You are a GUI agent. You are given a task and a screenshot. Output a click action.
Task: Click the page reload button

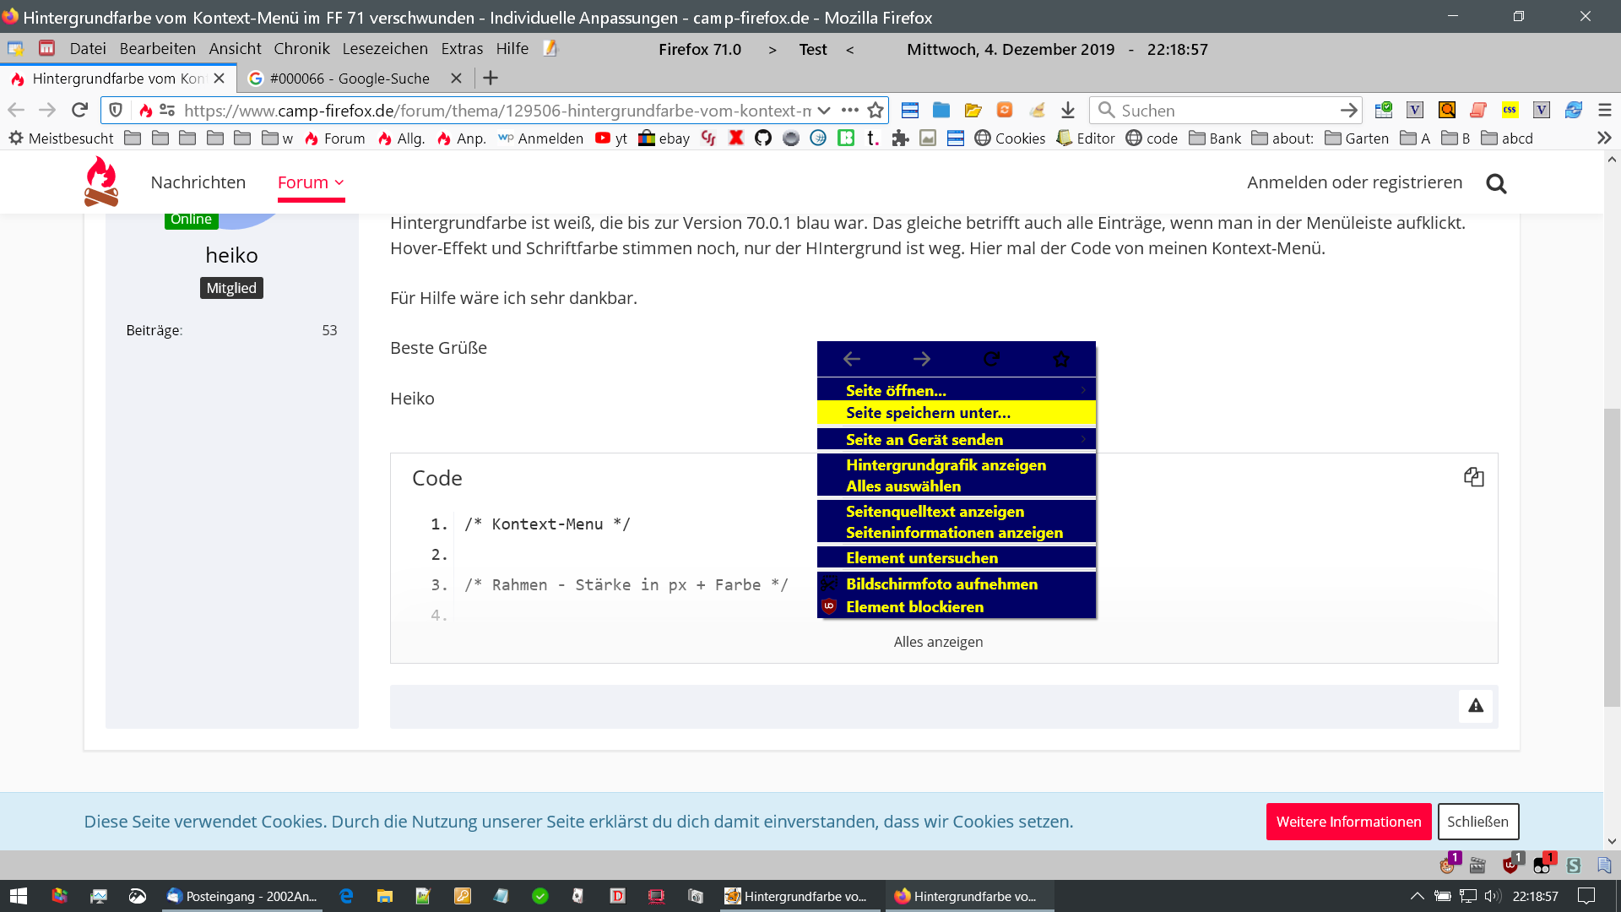[80, 111]
